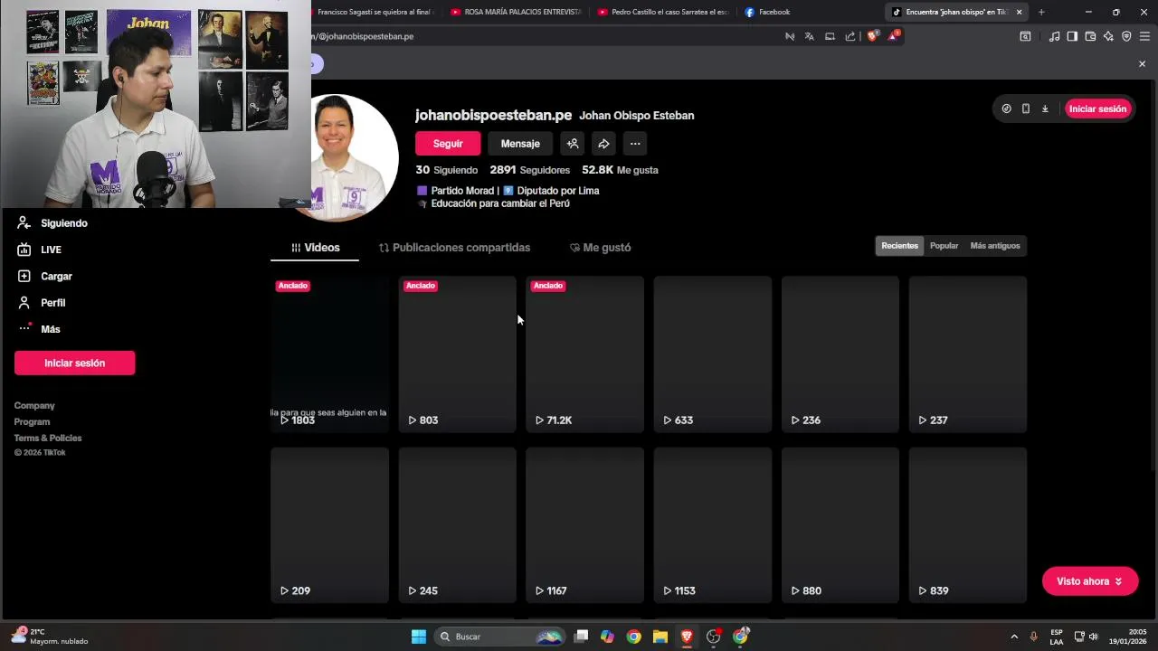Image resolution: width=1158 pixels, height=651 pixels.
Task: Select the Videos tab
Action: (x=315, y=248)
